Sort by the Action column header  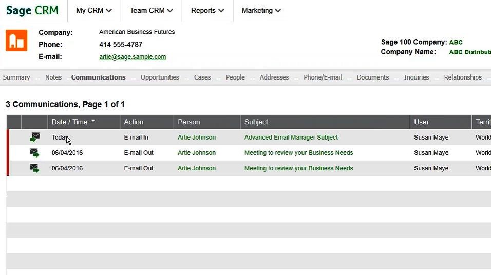tap(134, 122)
